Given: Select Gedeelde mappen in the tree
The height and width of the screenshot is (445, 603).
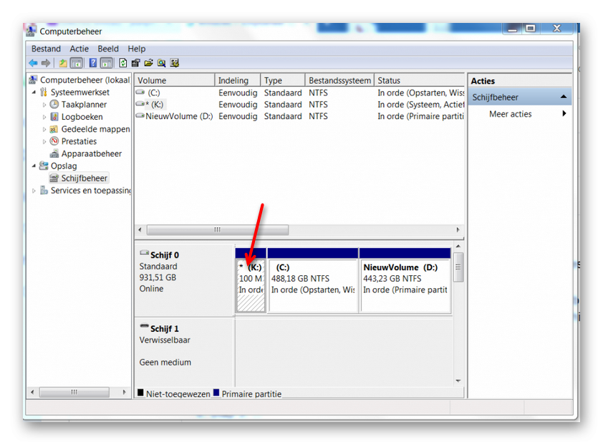Looking at the screenshot, I should point(95,129).
